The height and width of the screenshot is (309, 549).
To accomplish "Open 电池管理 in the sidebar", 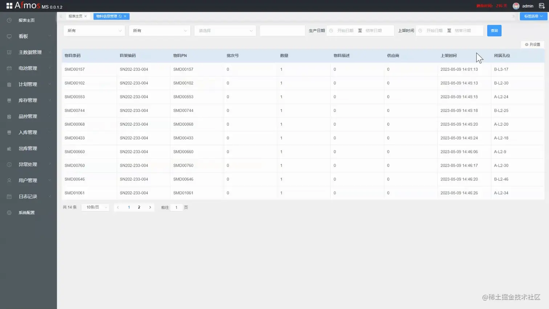I will tap(28, 68).
